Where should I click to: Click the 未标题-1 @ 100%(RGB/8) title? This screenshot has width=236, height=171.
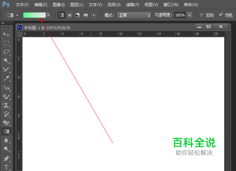tap(47, 28)
